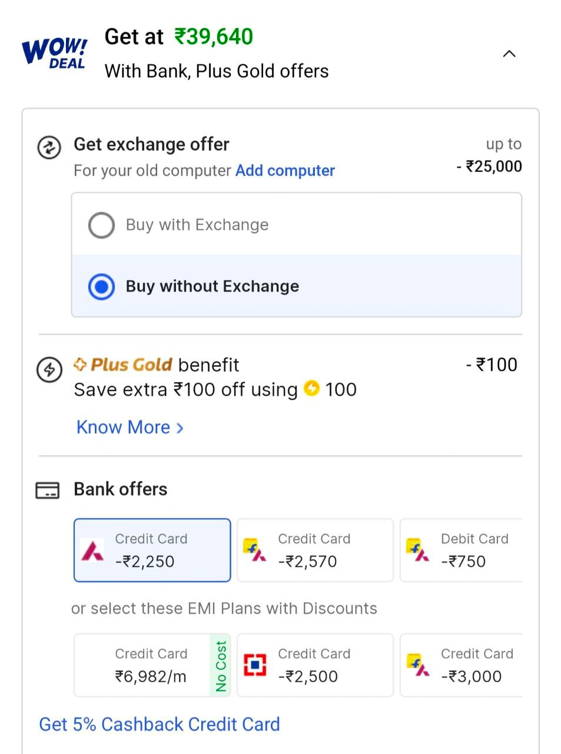Select the Credit Card -₹2,500 EMI plan
The height and width of the screenshot is (754, 561).
point(315,665)
